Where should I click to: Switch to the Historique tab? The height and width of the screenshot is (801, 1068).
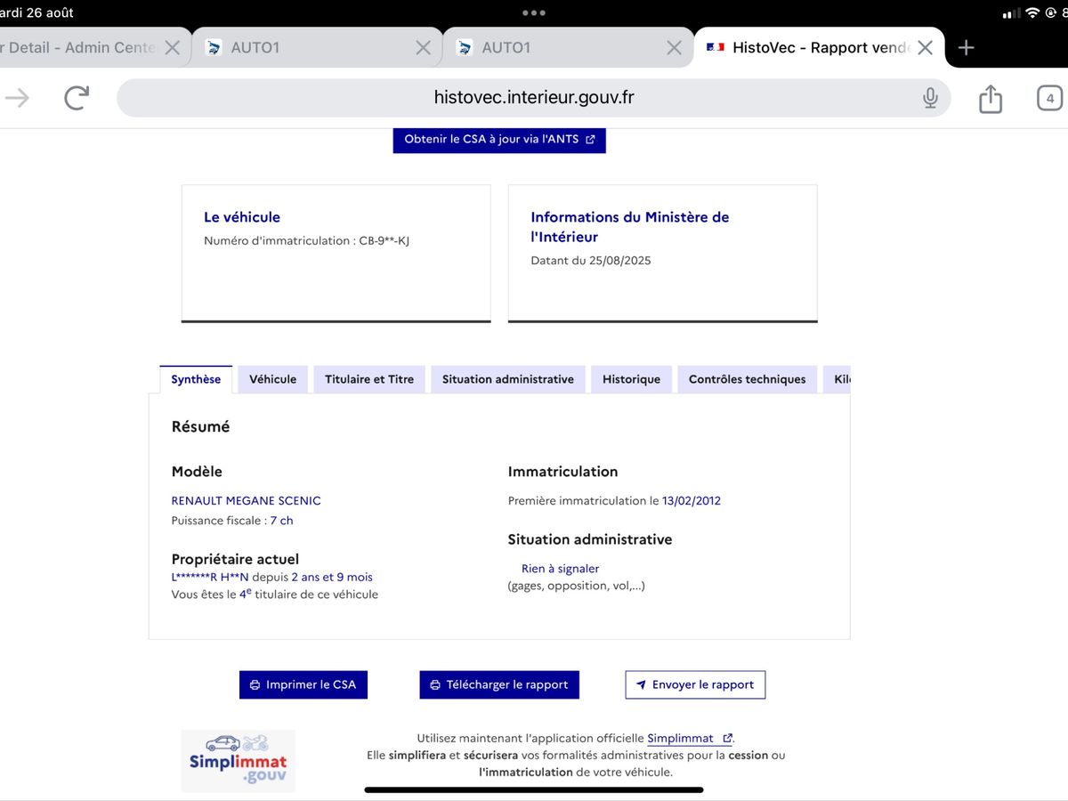(x=631, y=379)
